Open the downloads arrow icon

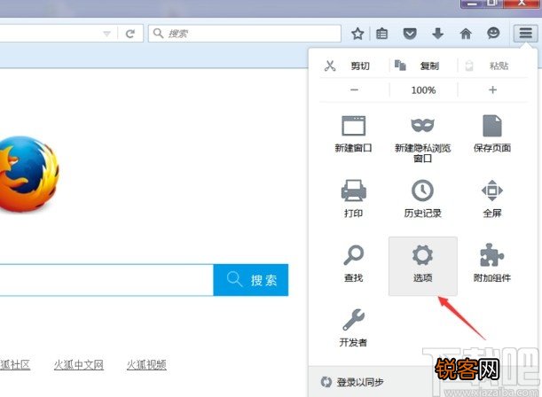[438, 34]
